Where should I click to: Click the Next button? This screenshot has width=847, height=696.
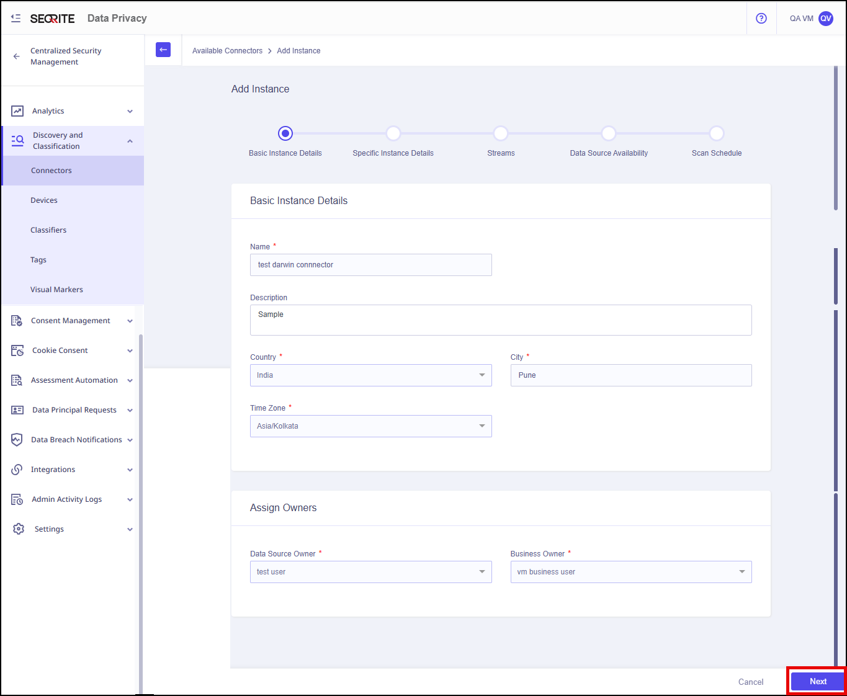tap(817, 681)
